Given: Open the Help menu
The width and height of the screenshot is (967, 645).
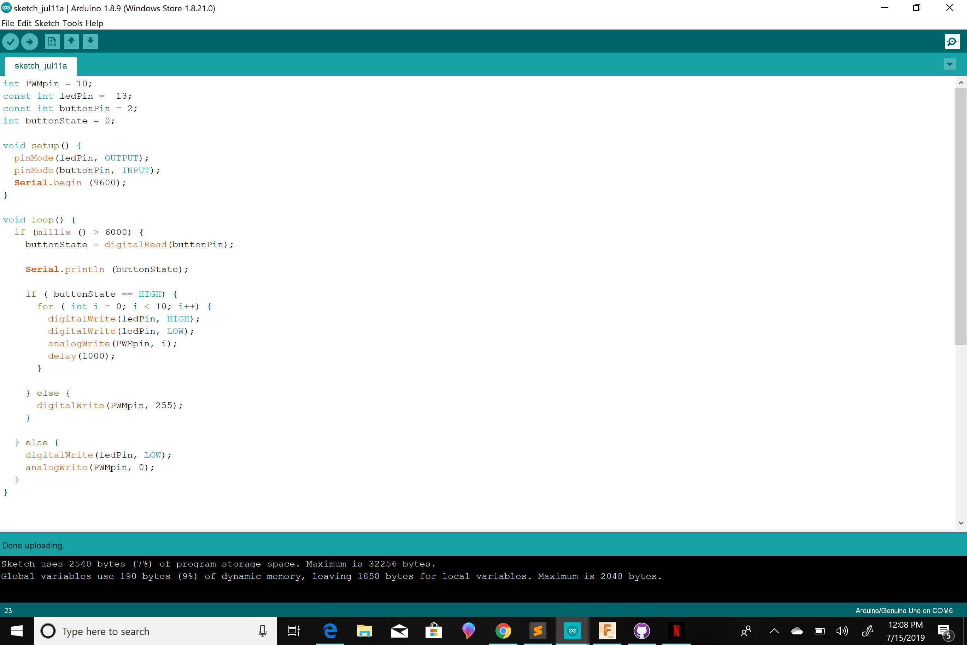Looking at the screenshot, I should [94, 23].
